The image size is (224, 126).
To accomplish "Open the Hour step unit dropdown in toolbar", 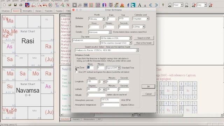I will [x=182, y=5].
